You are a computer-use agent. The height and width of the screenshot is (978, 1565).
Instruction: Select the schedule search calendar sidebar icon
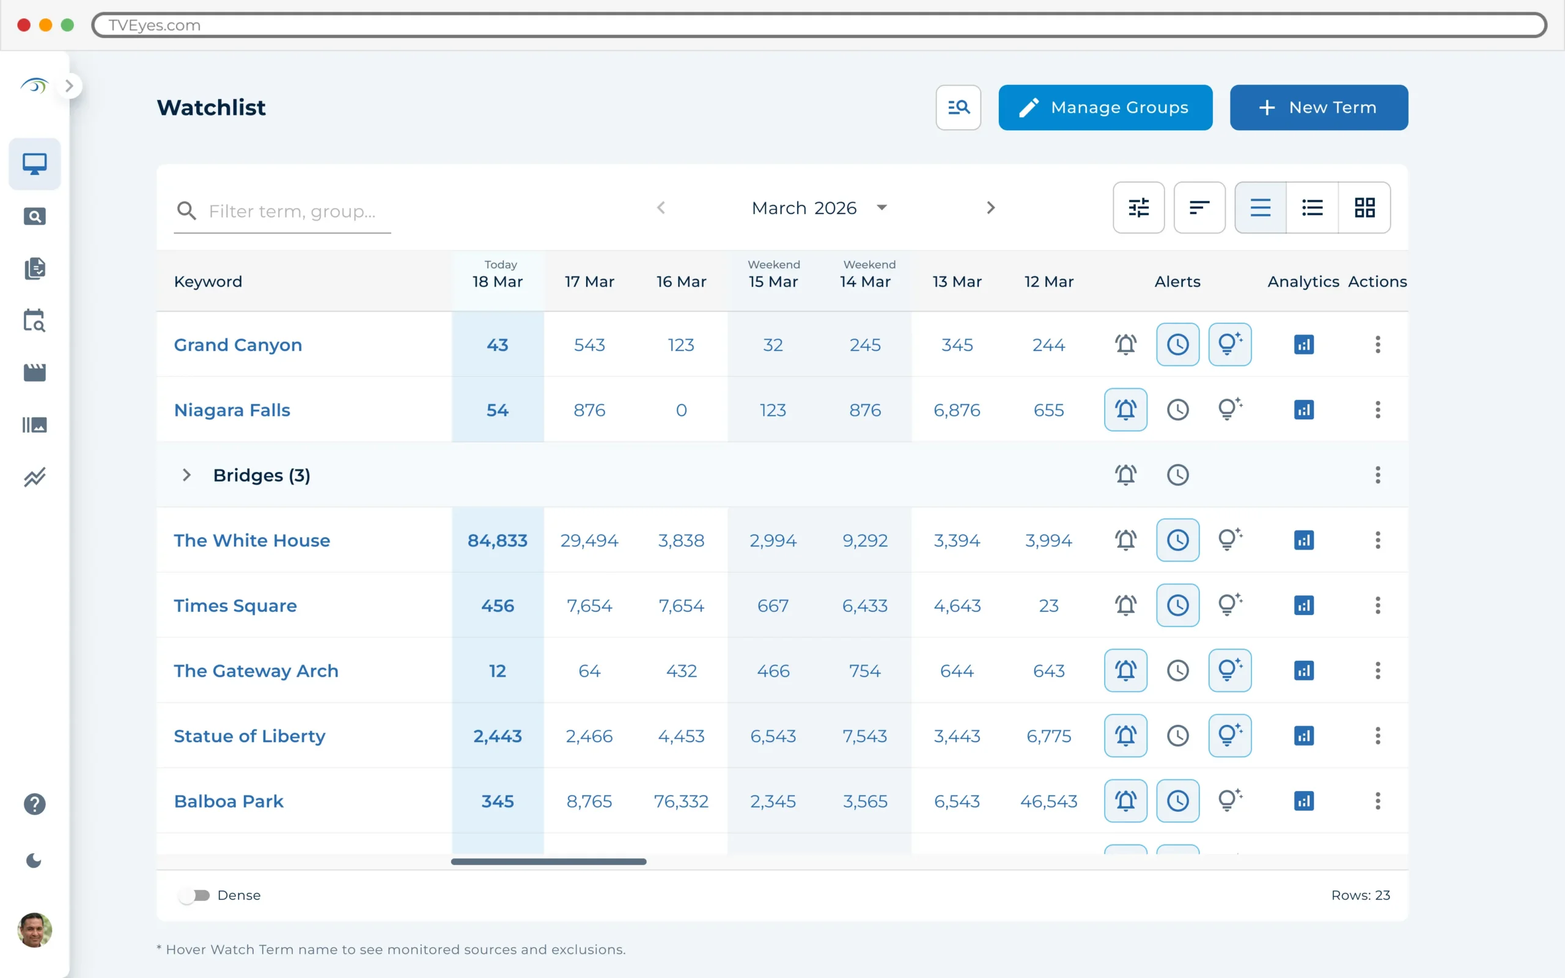click(34, 321)
